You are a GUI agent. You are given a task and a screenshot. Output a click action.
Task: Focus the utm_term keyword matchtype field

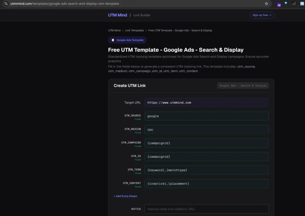207,170
